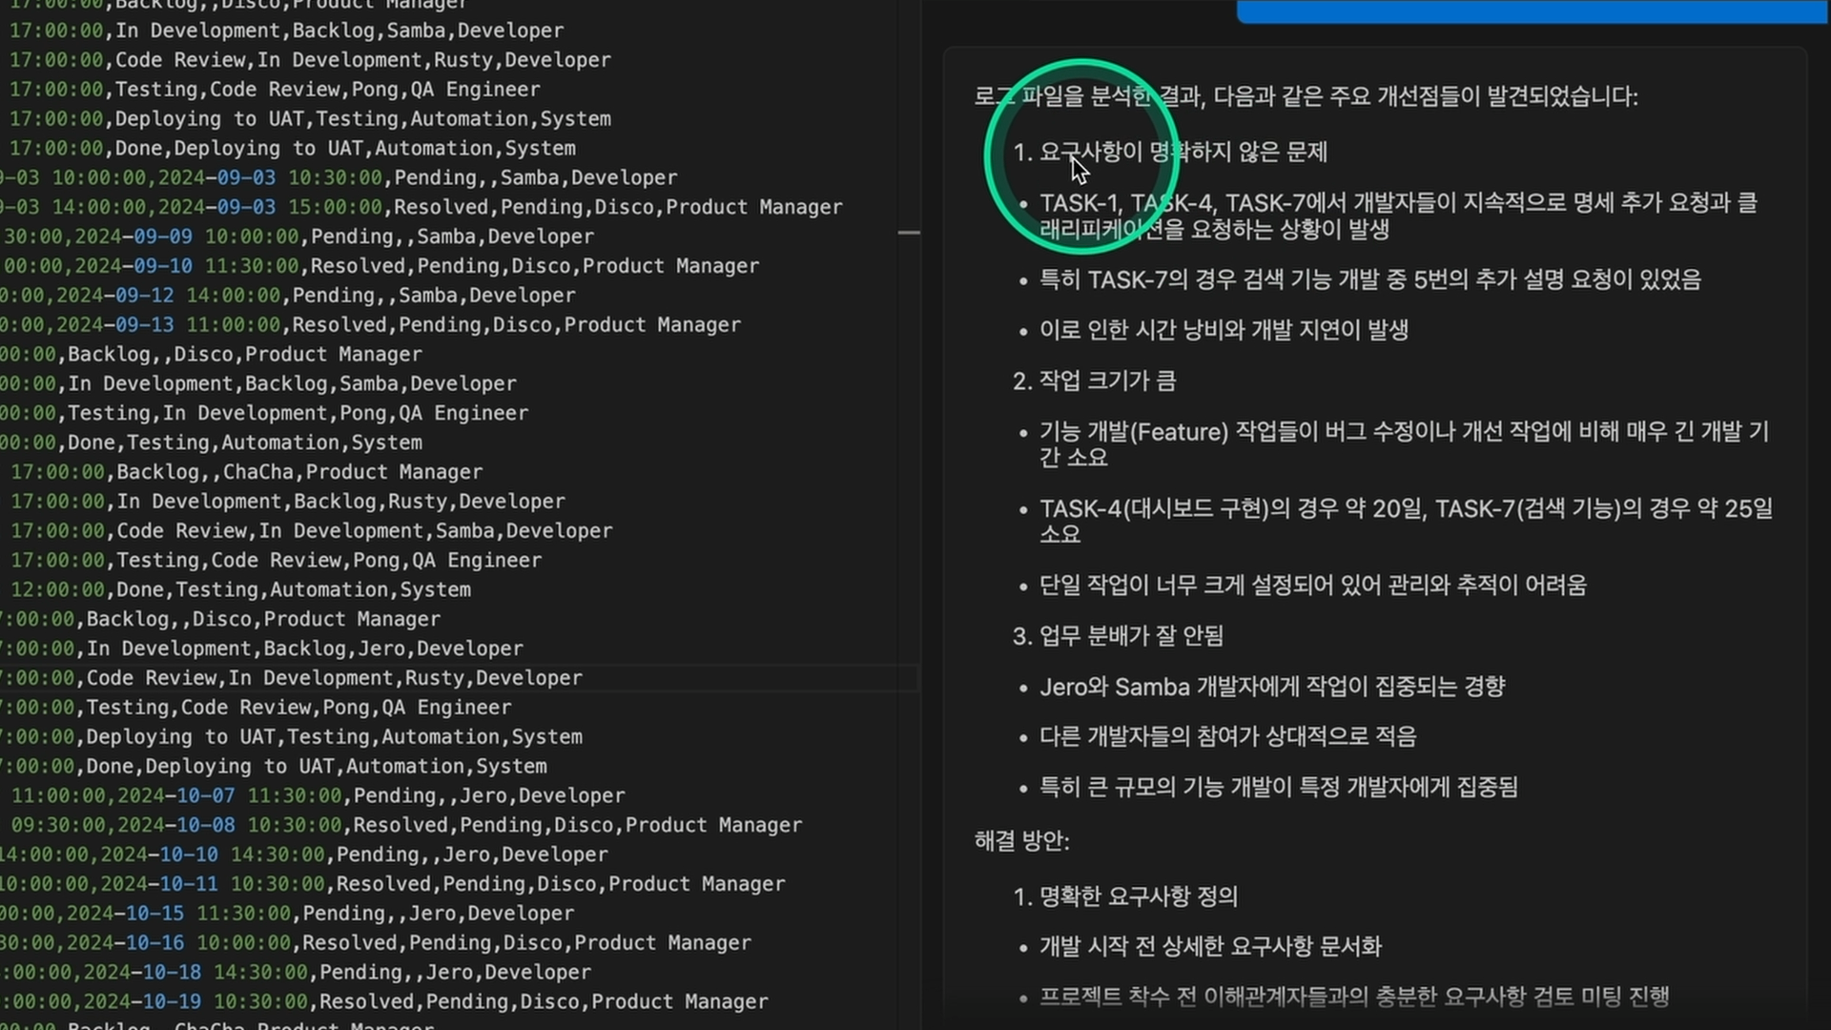Image resolution: width=1831 pixels, height=1030 pixels.
Task: Click the bullet '개발 시작 전 상세한 요구사항 문서화'
Action: [x=1210, y=946]
